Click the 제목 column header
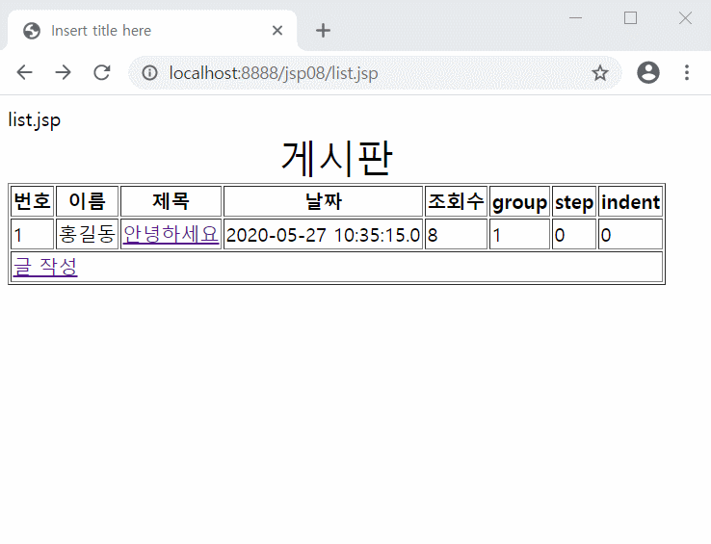This screenshot has width=711, height=544. click(171, 201)
